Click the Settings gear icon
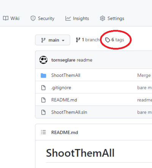The height and width of the screenshot is (168, 152). 103,19
